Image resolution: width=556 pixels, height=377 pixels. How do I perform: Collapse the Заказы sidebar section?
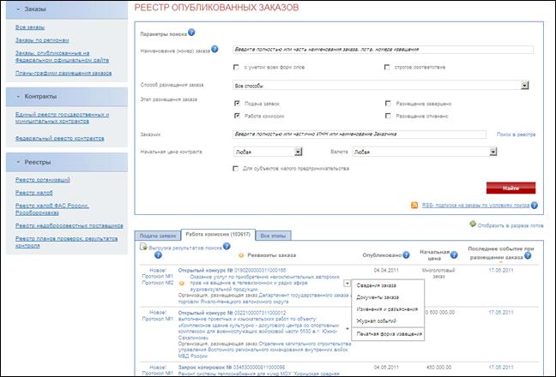(x=18, y=9)
